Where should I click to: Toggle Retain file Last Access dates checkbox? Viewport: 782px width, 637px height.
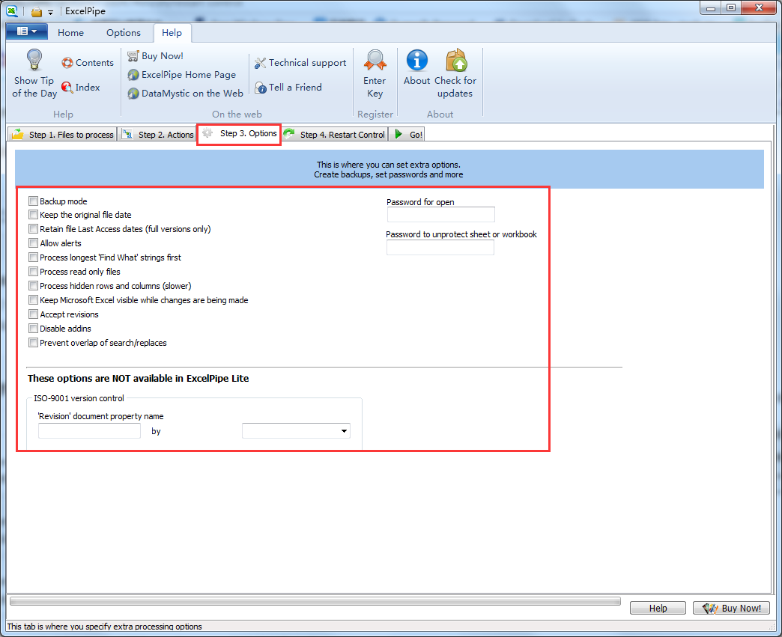coord(34,229)
